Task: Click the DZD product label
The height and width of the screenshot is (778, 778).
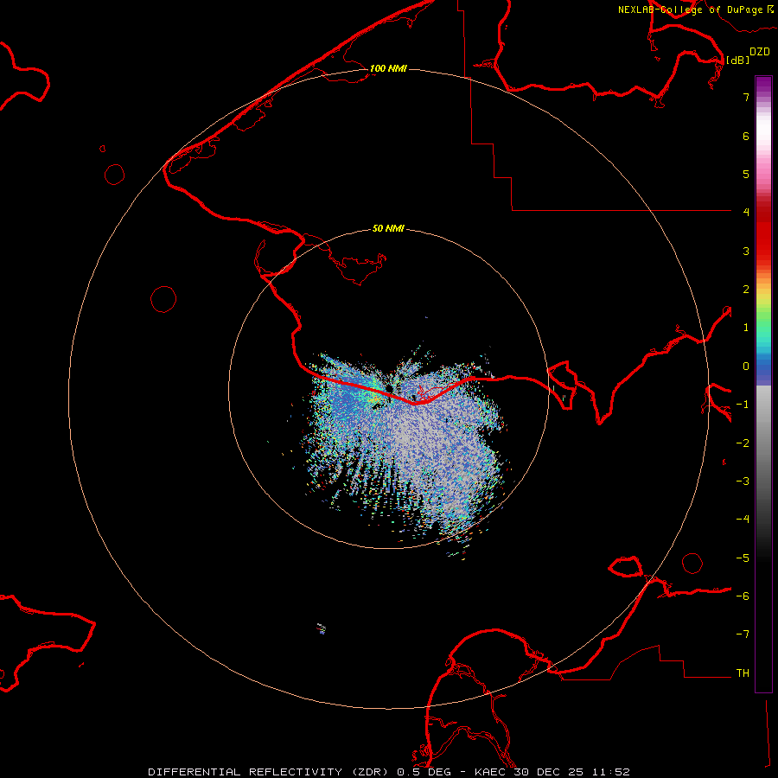Action: [x=760, y=52]
